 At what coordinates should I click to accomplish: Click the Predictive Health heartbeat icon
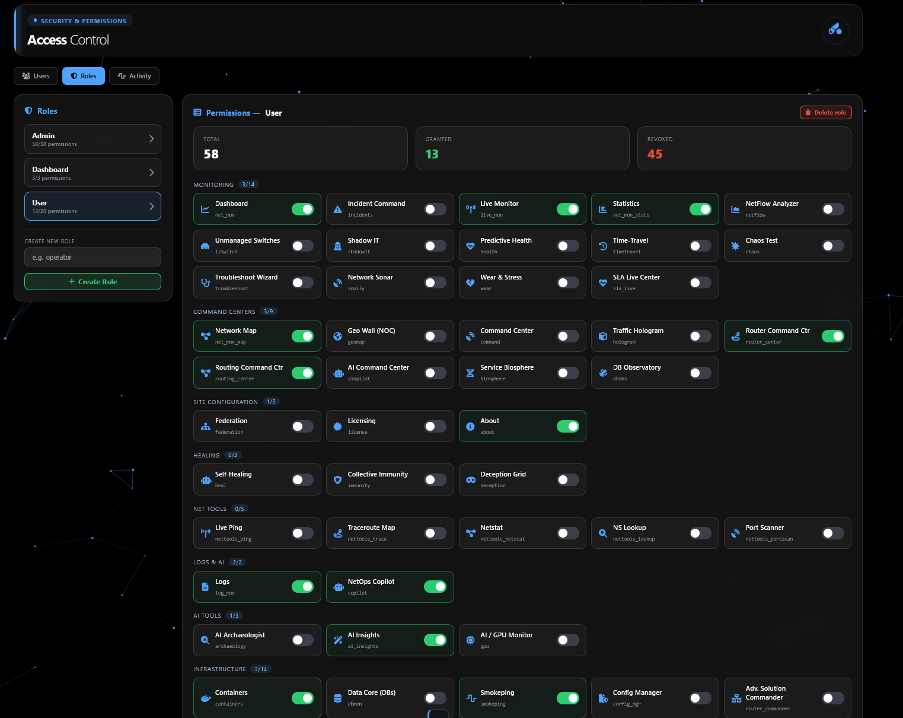click(x=470, y=246)
